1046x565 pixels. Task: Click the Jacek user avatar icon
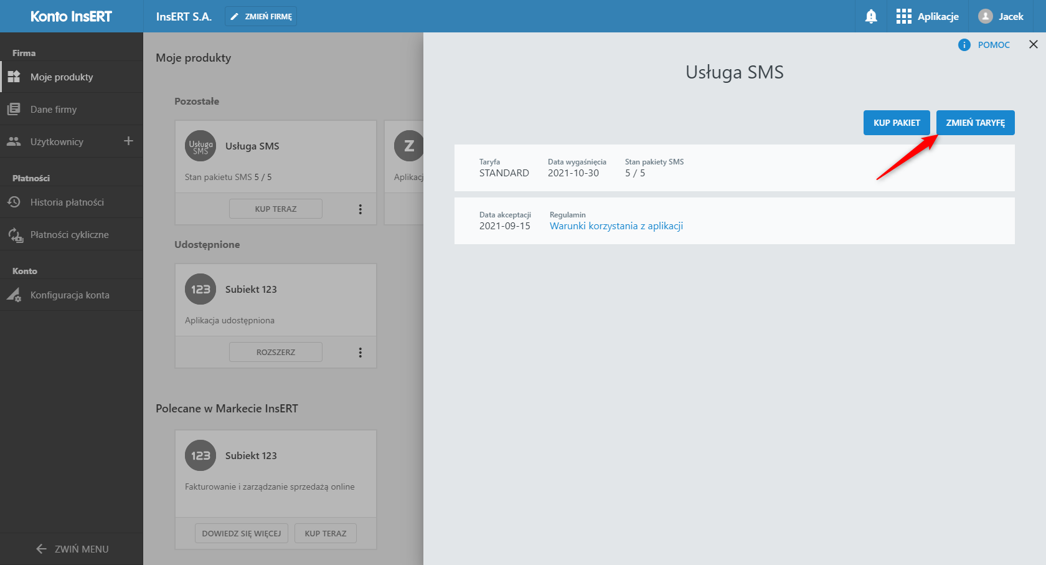point(985,17)
